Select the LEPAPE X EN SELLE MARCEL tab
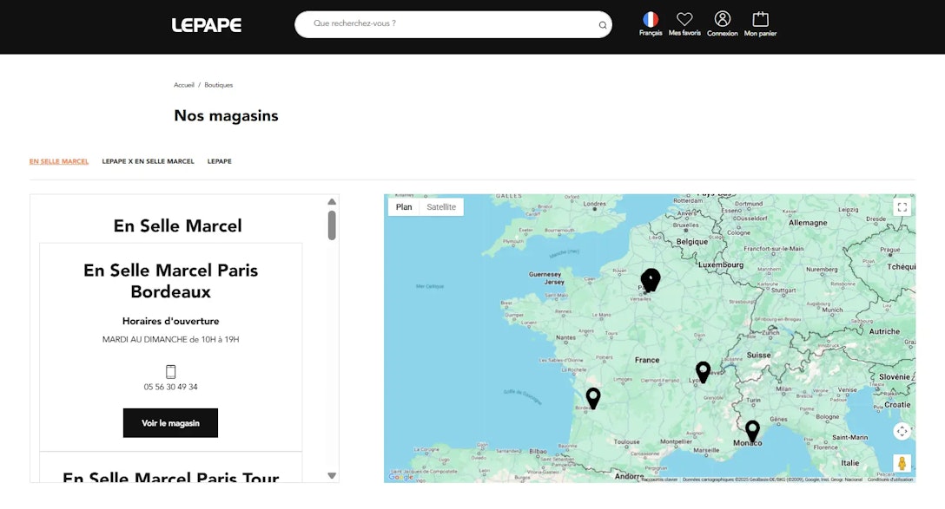Viewport: 945px width, 509px height. (148, 161)
